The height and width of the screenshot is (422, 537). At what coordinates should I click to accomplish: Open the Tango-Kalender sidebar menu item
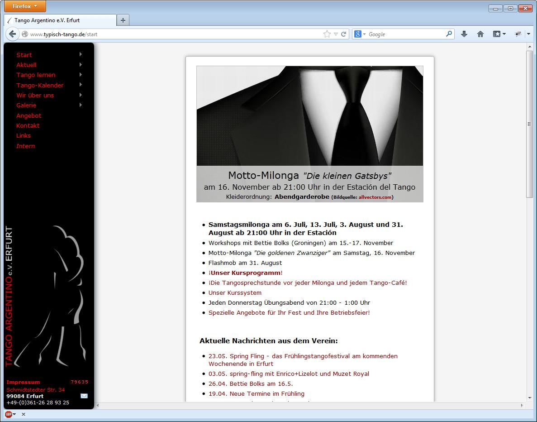[40, 85]
